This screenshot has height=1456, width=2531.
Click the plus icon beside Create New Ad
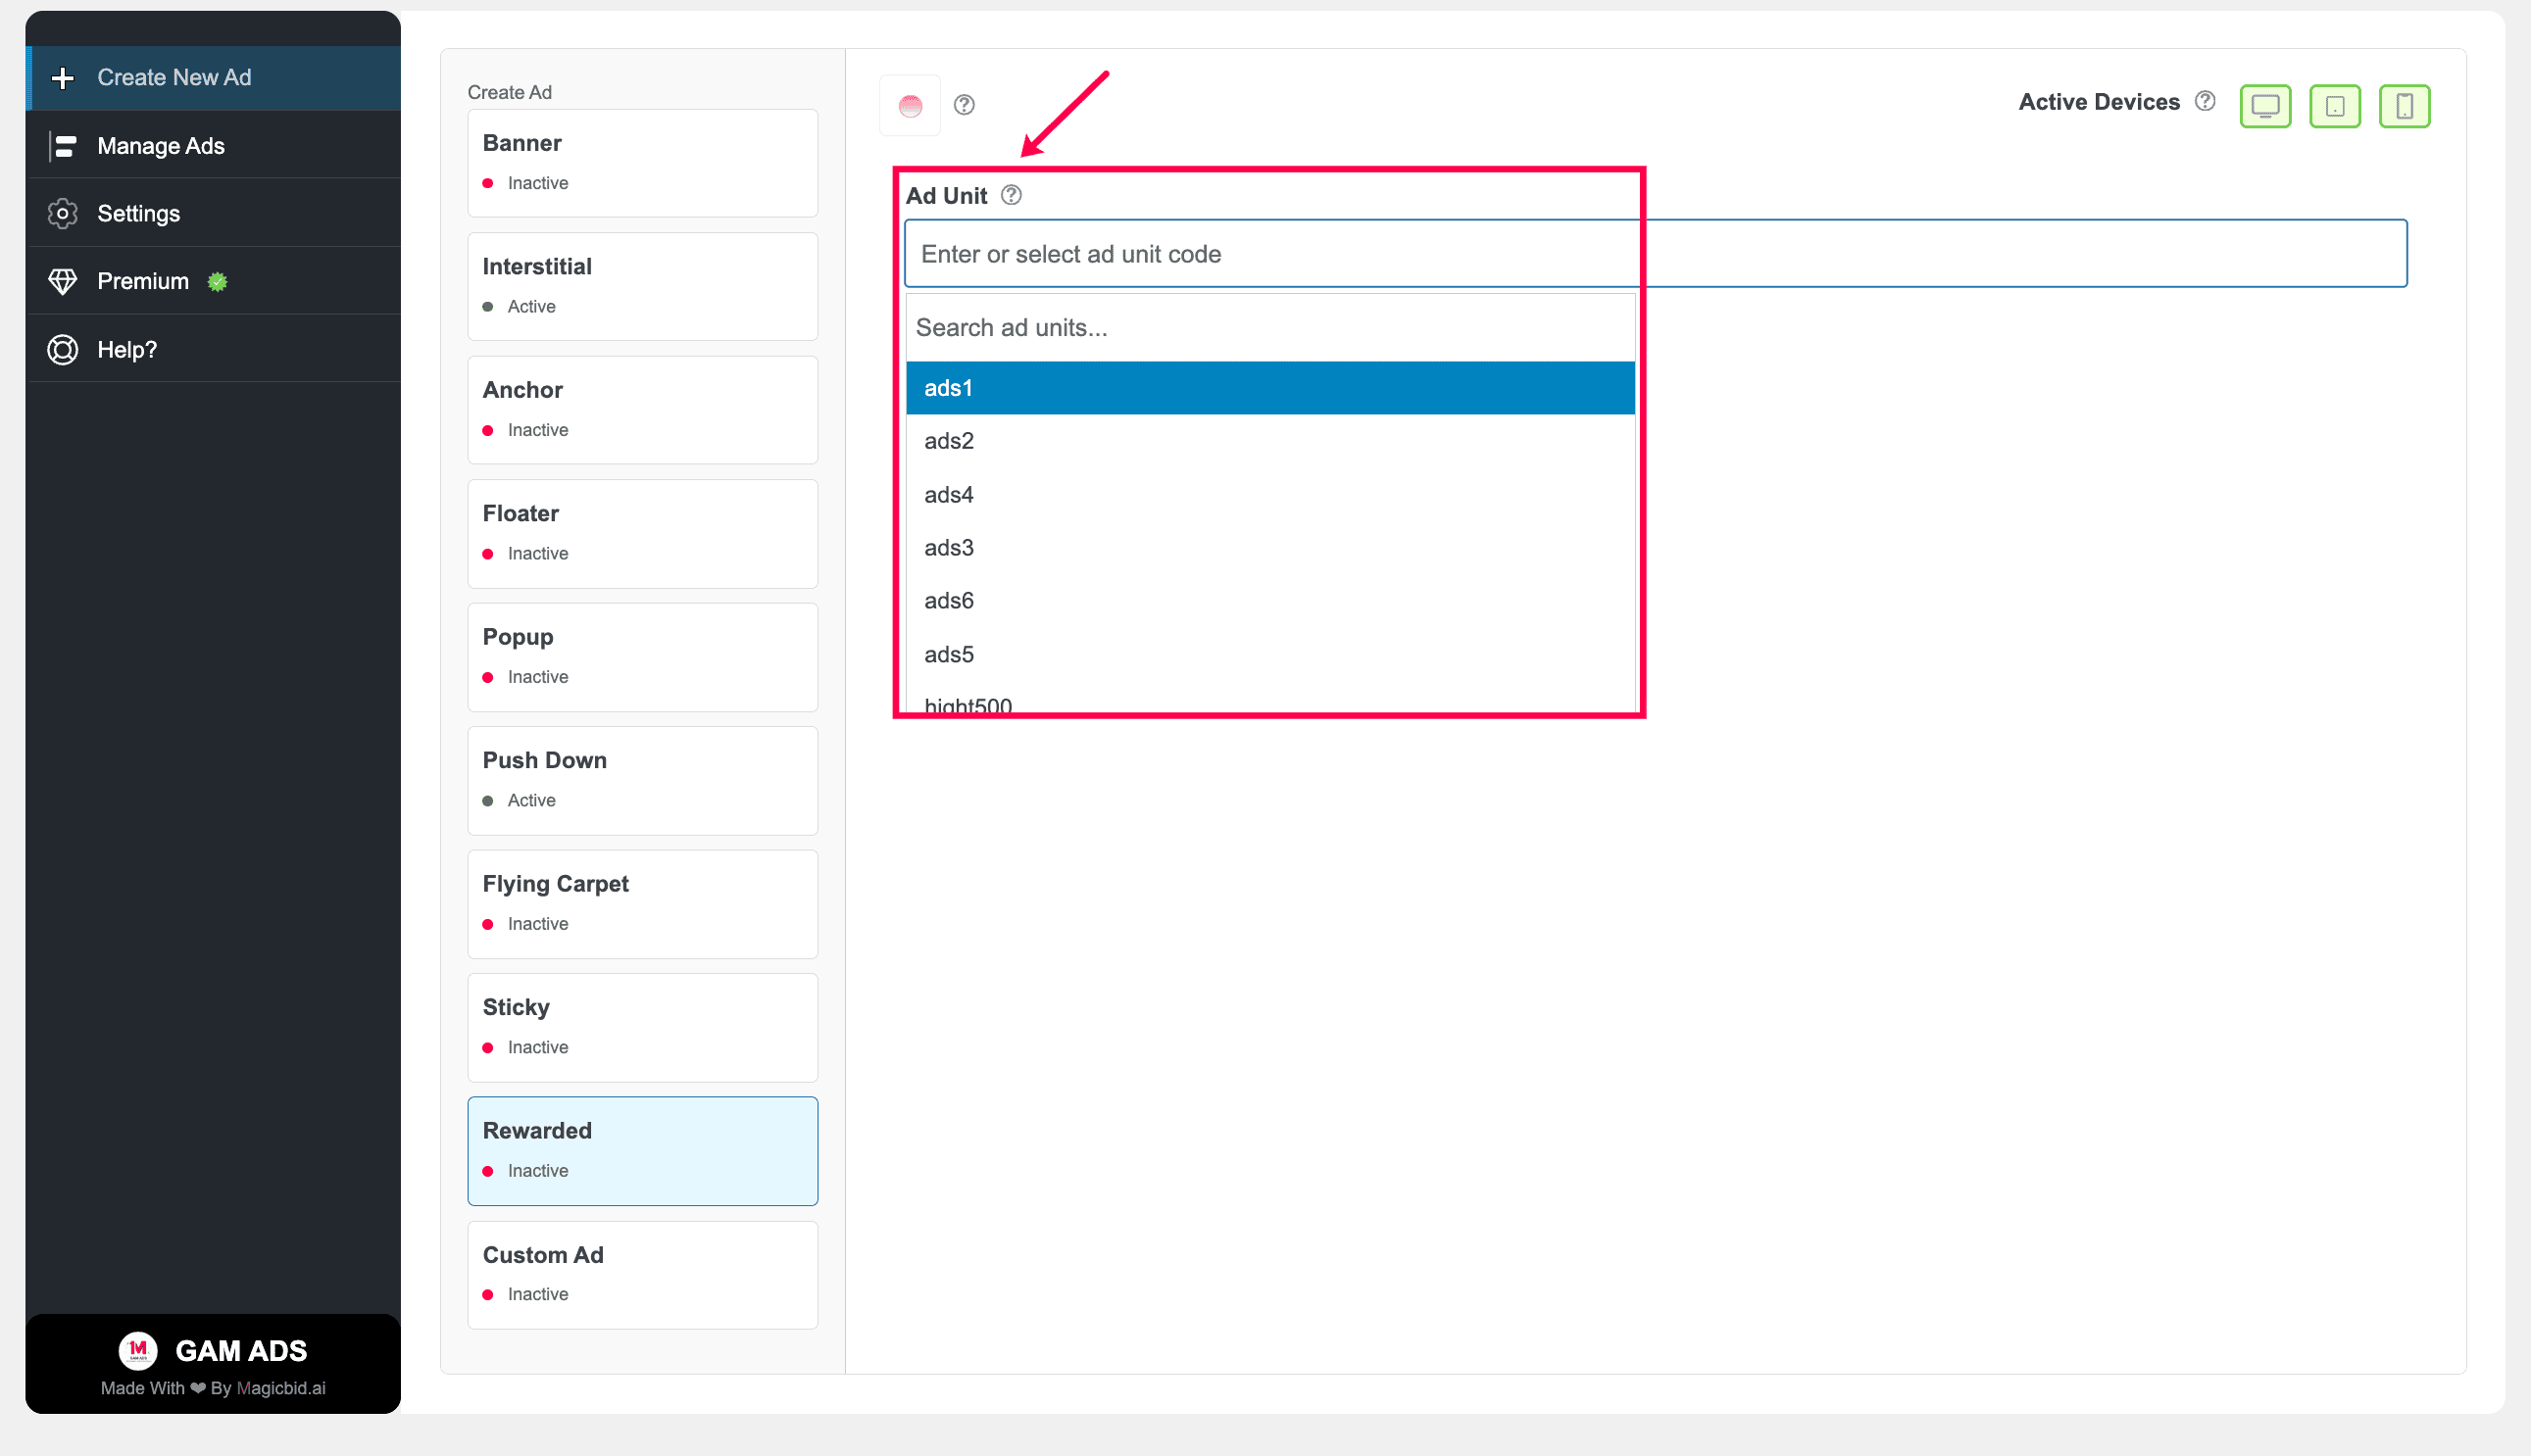click(62, 78)
